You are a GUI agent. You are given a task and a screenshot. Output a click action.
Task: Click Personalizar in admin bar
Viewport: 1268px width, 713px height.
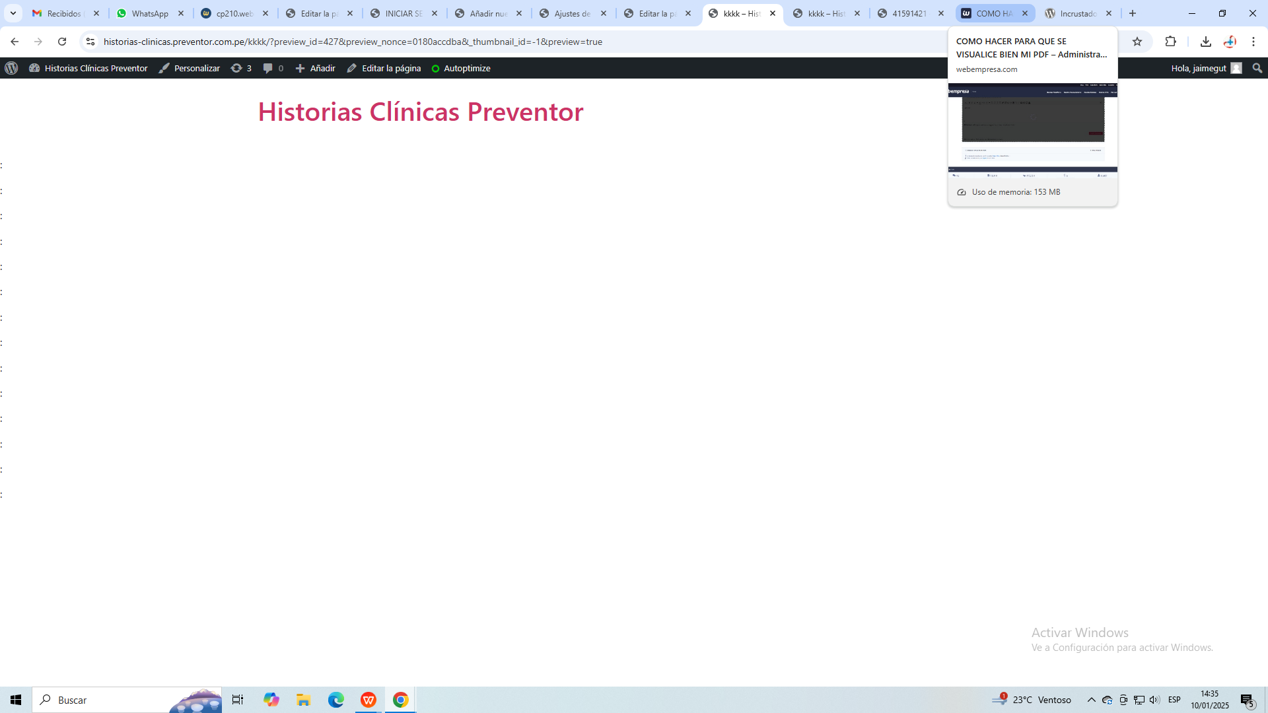point(190,68)
